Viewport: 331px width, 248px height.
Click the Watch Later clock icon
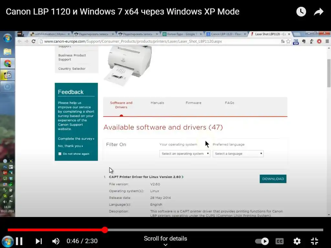(x=301, y=12)
